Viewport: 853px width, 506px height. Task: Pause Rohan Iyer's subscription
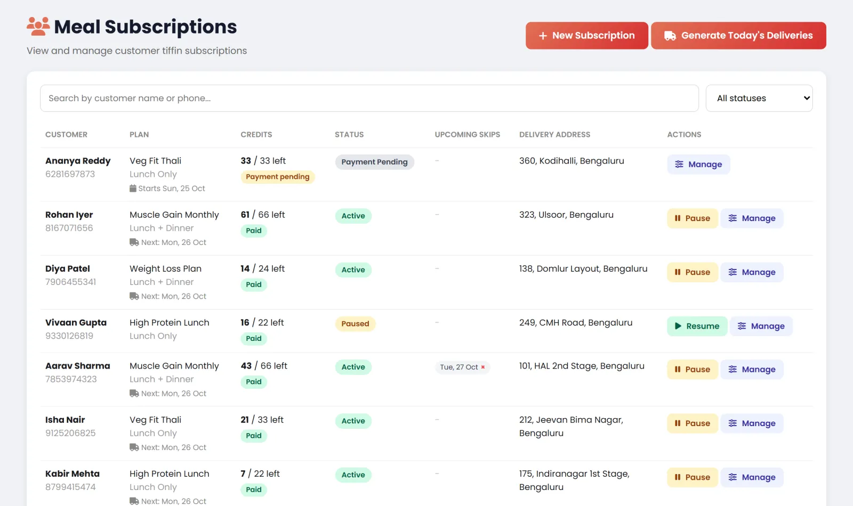coord(692,218)
